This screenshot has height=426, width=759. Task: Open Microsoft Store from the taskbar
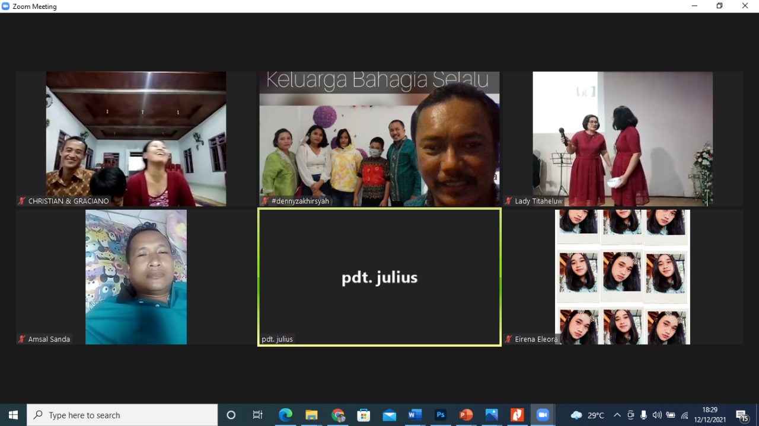pos(363,415)
